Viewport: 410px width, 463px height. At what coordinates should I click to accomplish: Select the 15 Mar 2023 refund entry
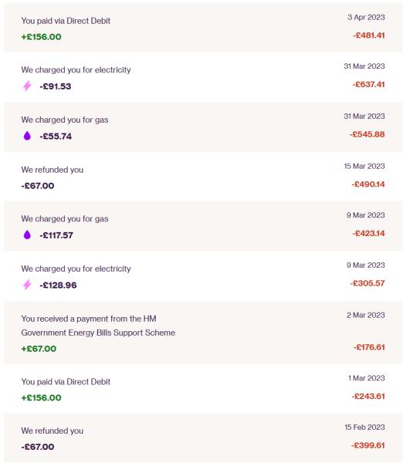coord(203,177)
